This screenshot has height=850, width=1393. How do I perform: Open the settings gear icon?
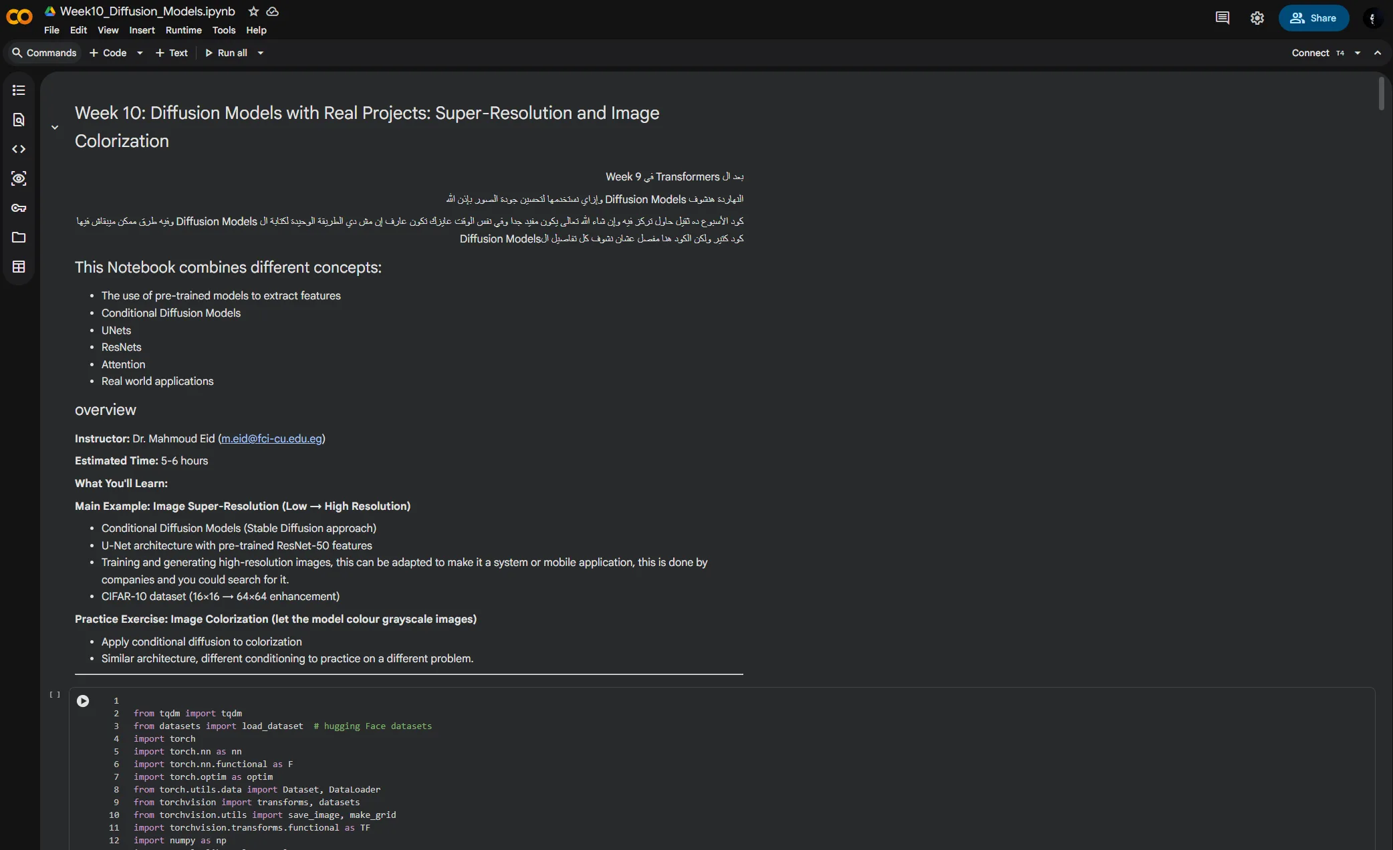tap(1257, 18)
